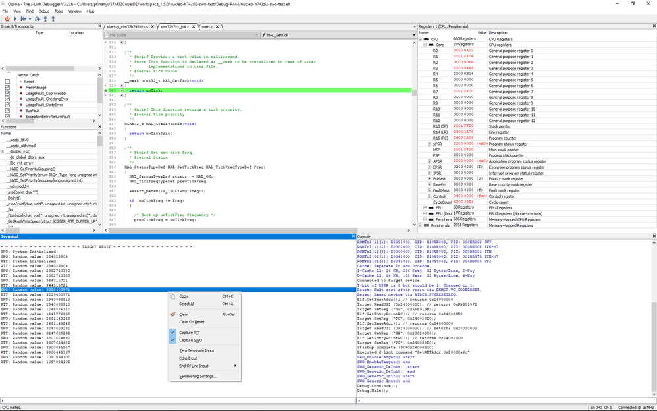Expand the APSR register
Image resolution: width=657 pixels, height=411 pixels.
pyautogui.click(x=429, y=161)
